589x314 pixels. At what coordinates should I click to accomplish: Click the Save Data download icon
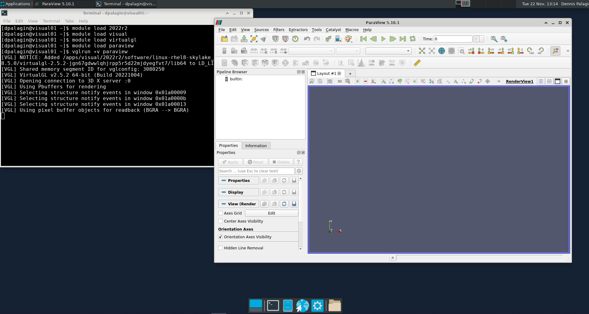244,39
